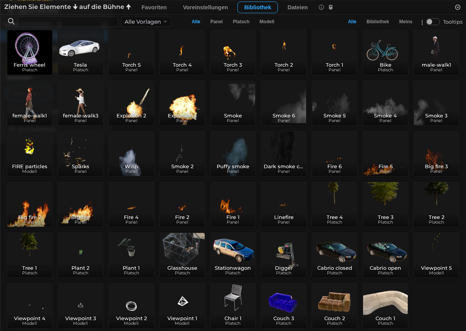Select the male-walk1 figure

point(436,52)
